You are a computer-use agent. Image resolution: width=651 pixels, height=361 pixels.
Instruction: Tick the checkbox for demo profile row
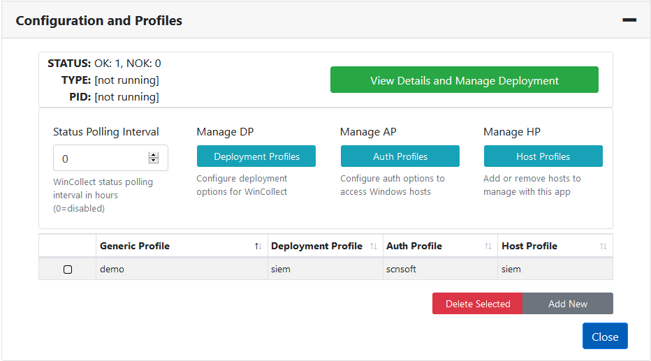click(x=68, y=270)
